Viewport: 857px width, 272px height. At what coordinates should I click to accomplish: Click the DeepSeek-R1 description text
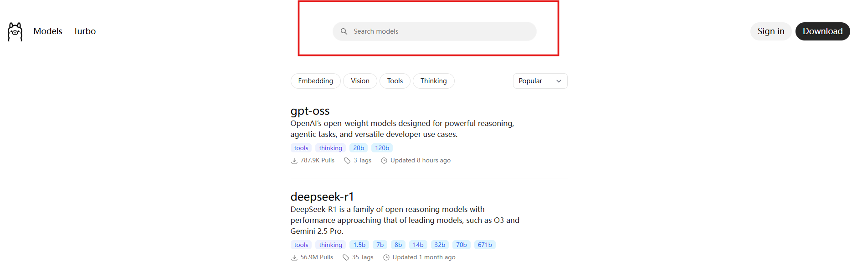pos(405,220)
